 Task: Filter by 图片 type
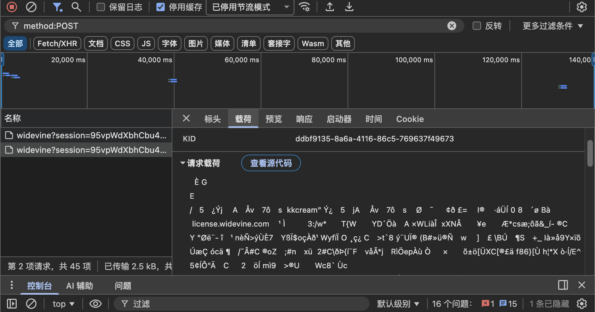[x=196, y=43]
